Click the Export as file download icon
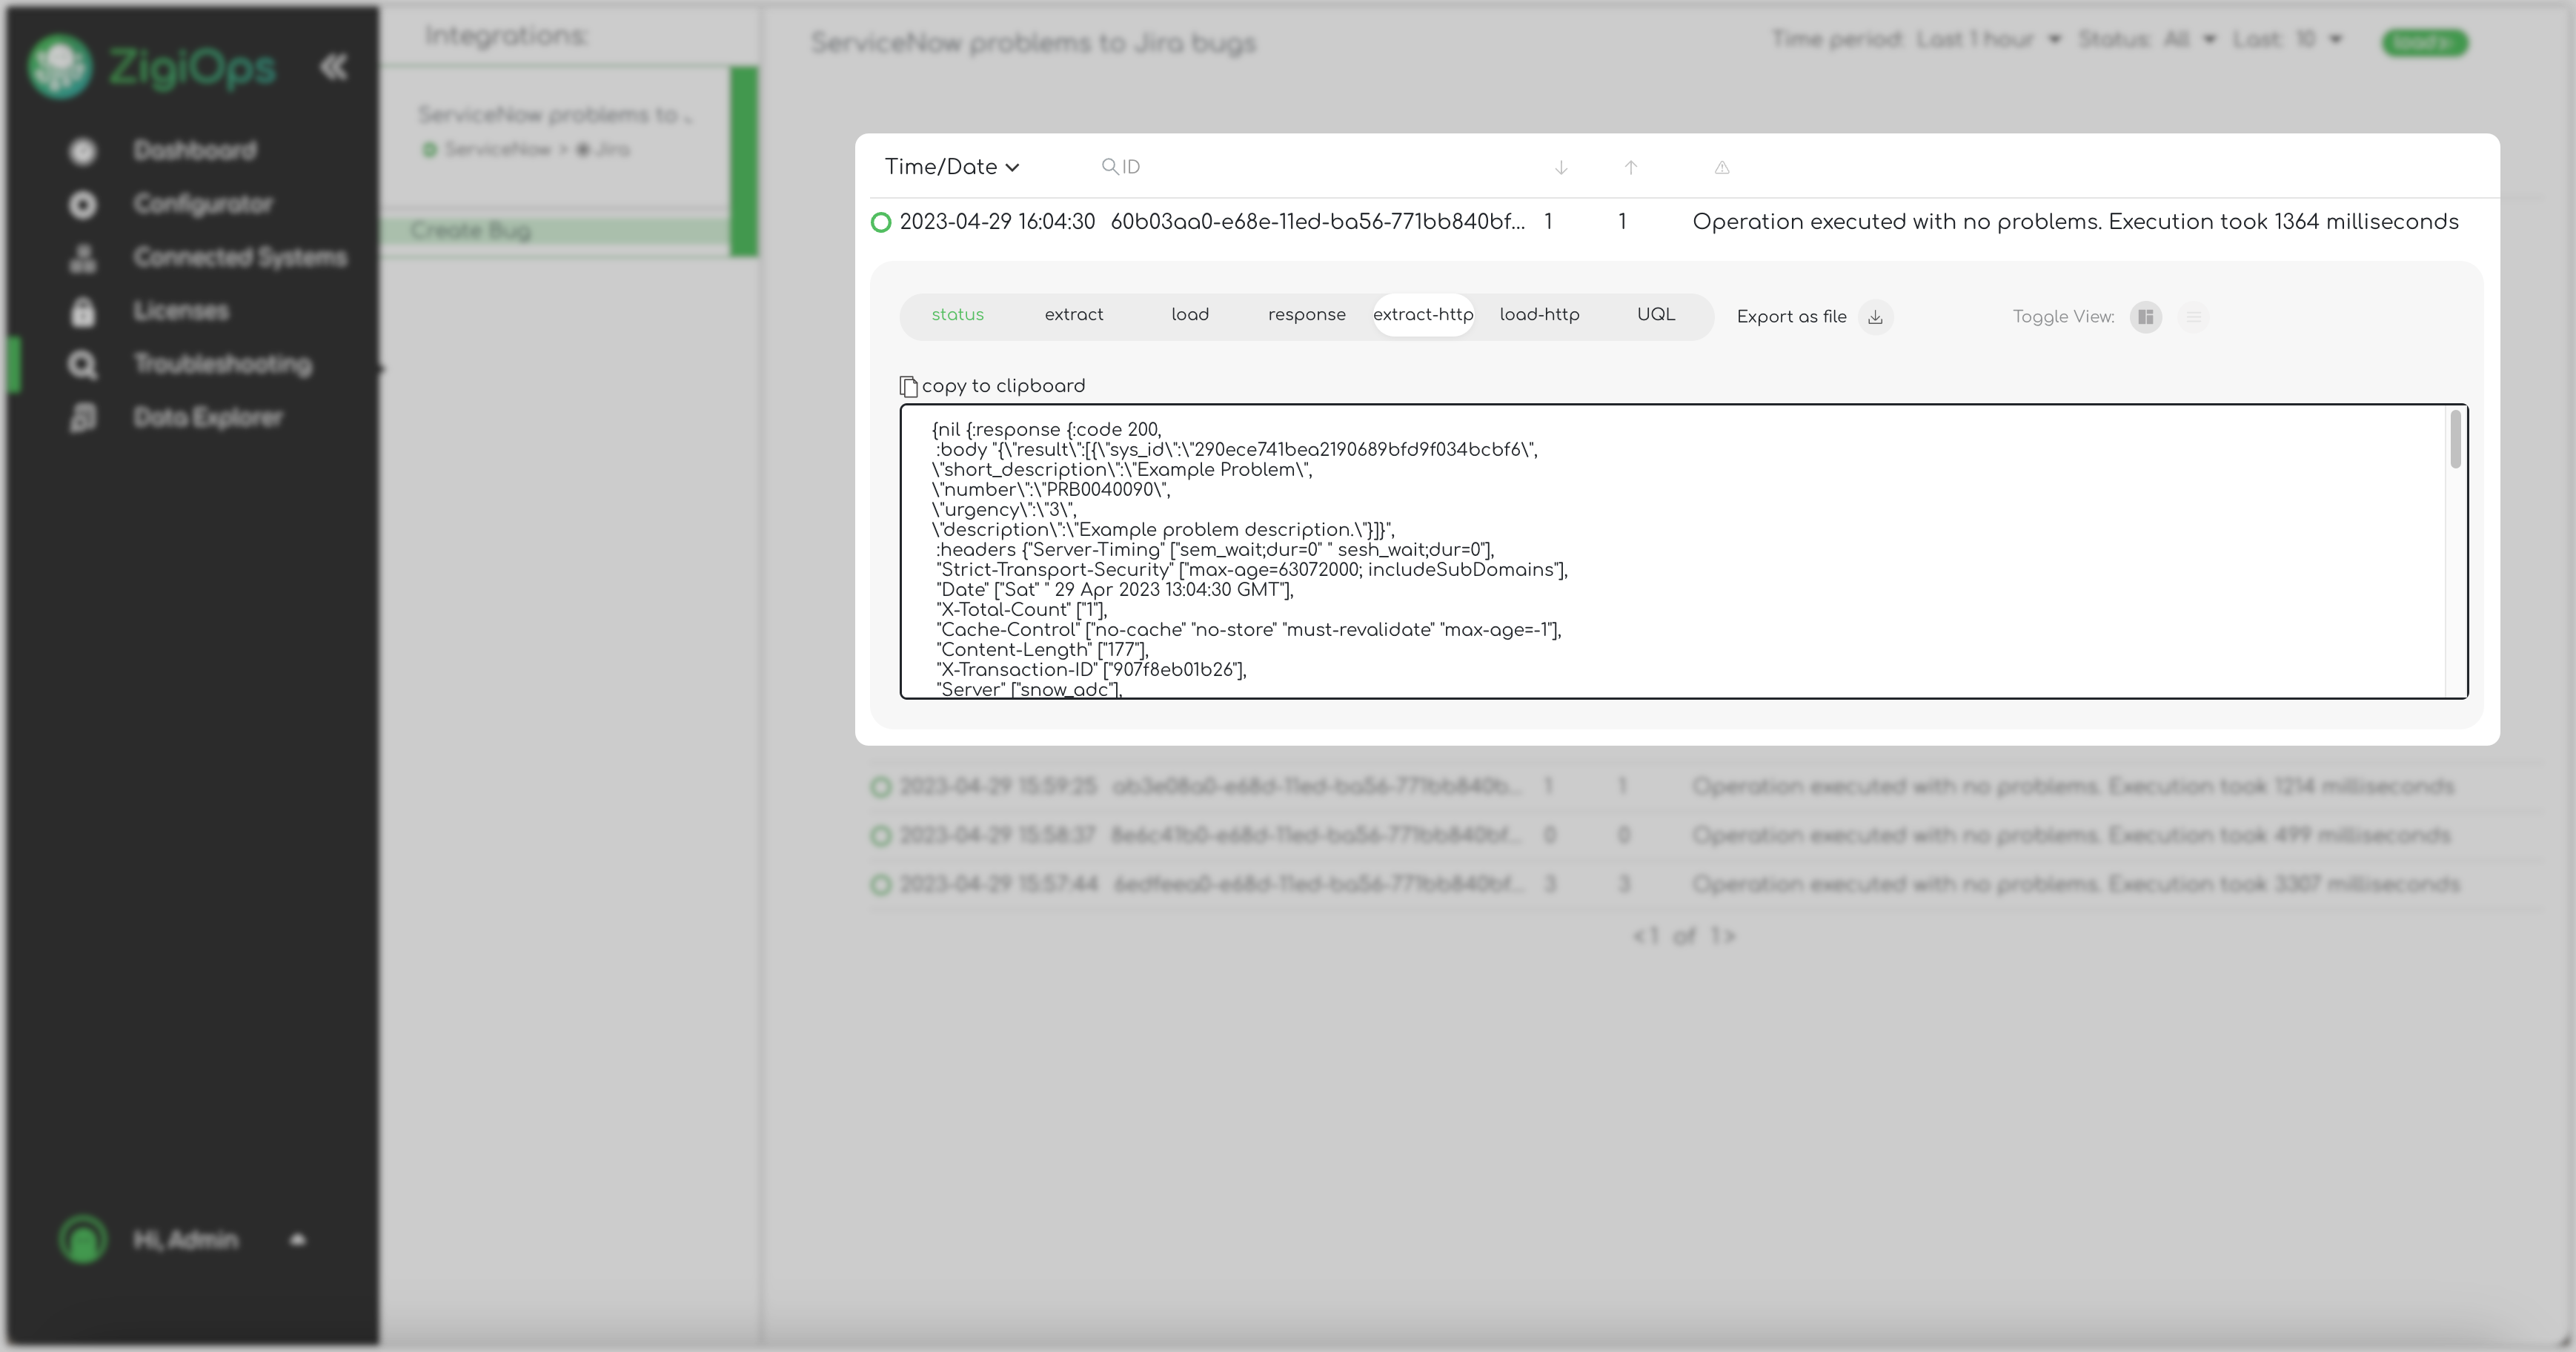The image size is (2576, 1352). coord(1875,317)
